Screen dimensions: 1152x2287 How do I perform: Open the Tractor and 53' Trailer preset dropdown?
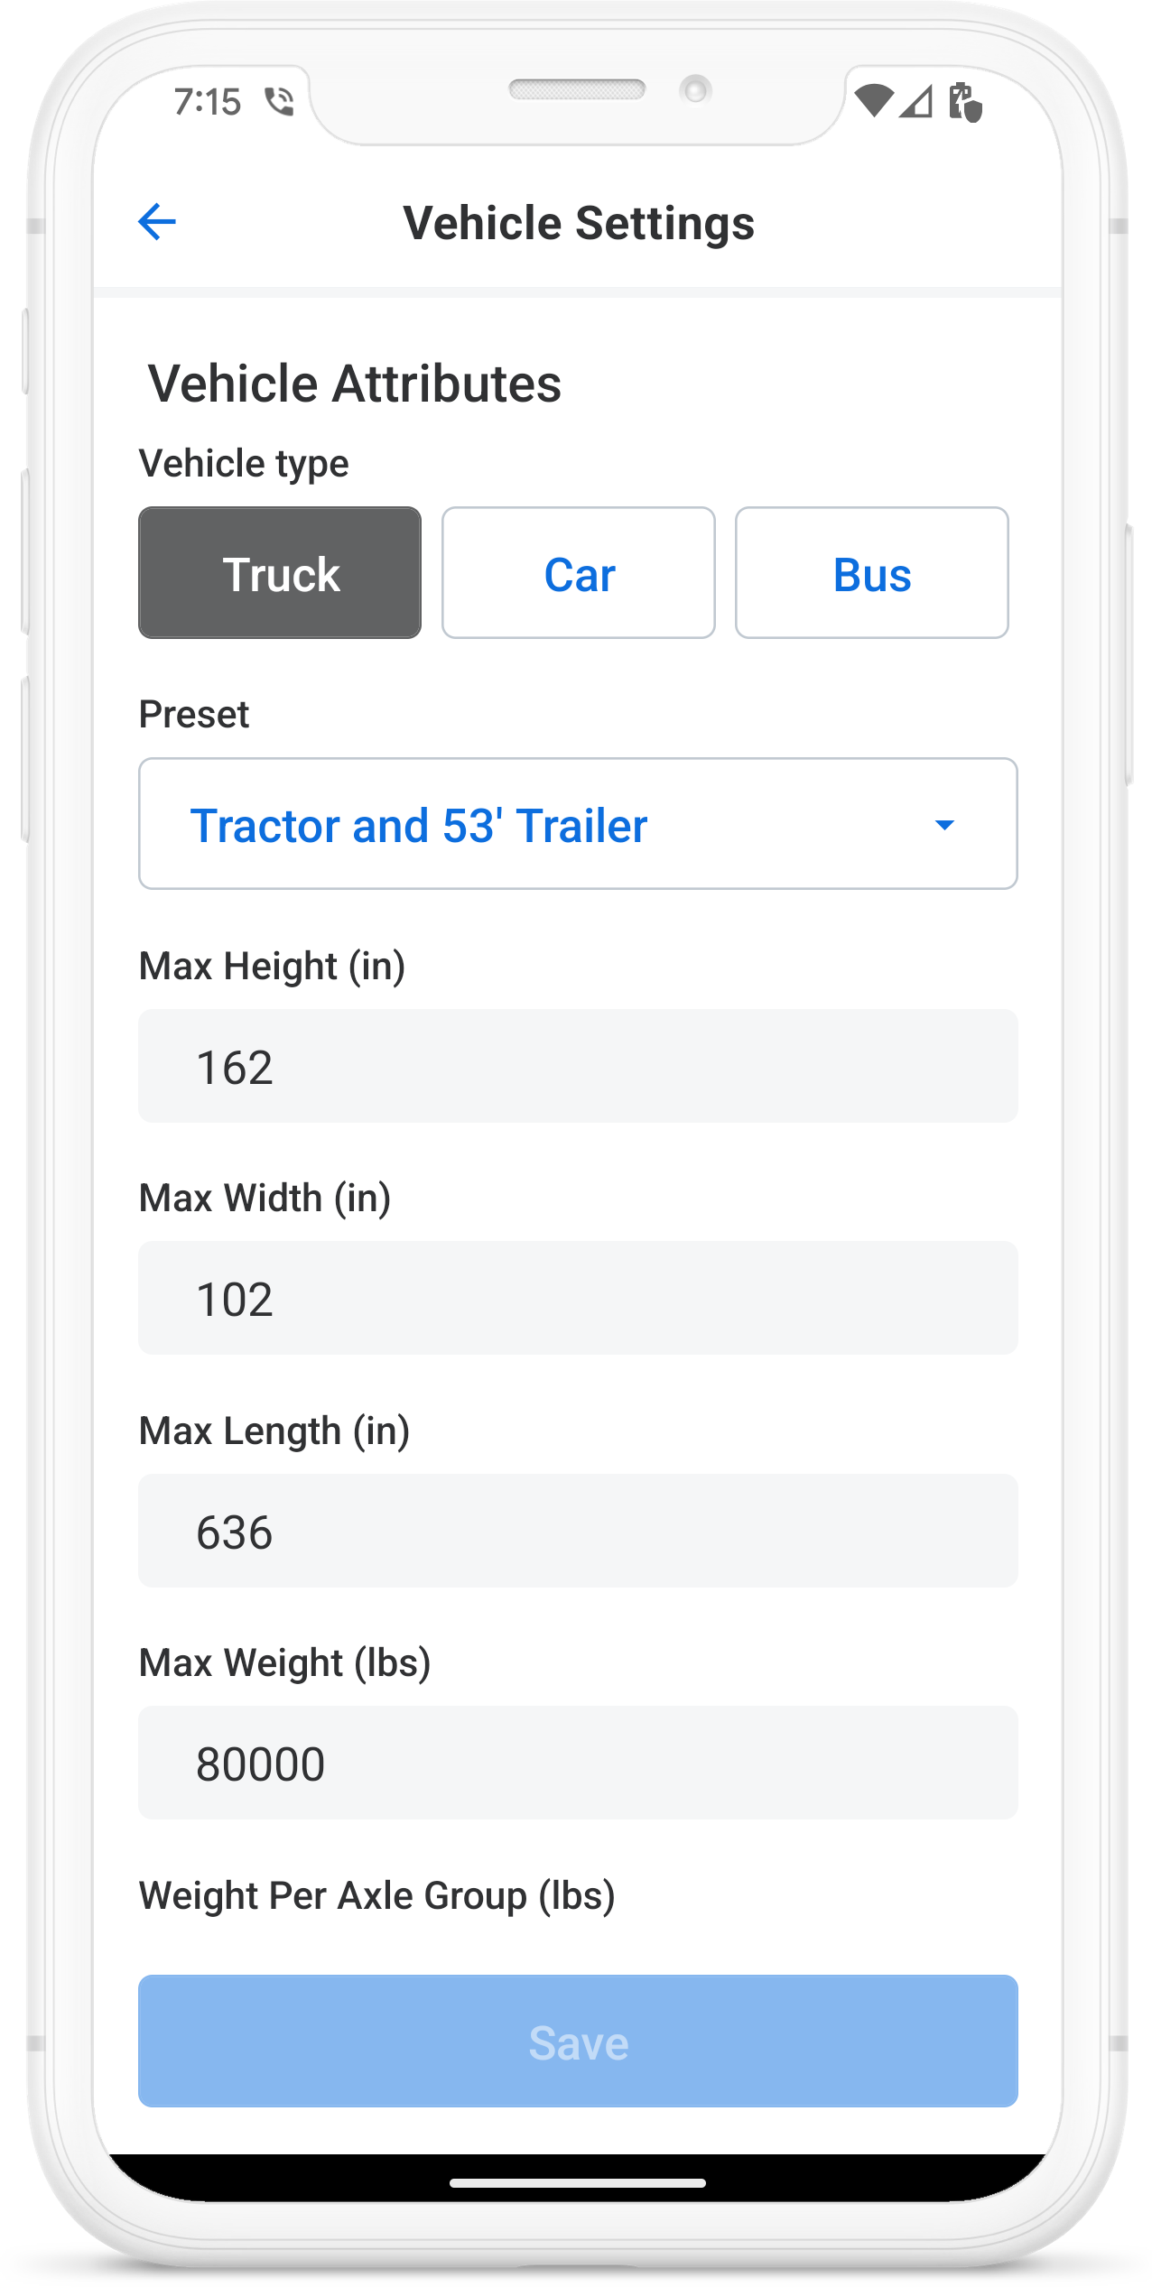click(578, 824)
